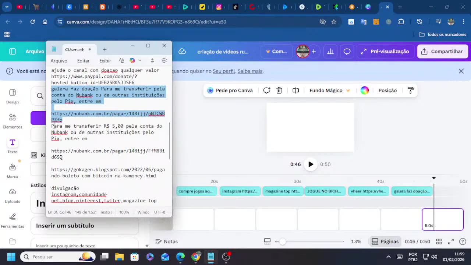This screenshot has width=471, height=265.
Task: Open the Uploads sidebar panel
Action: click(13, 196)
